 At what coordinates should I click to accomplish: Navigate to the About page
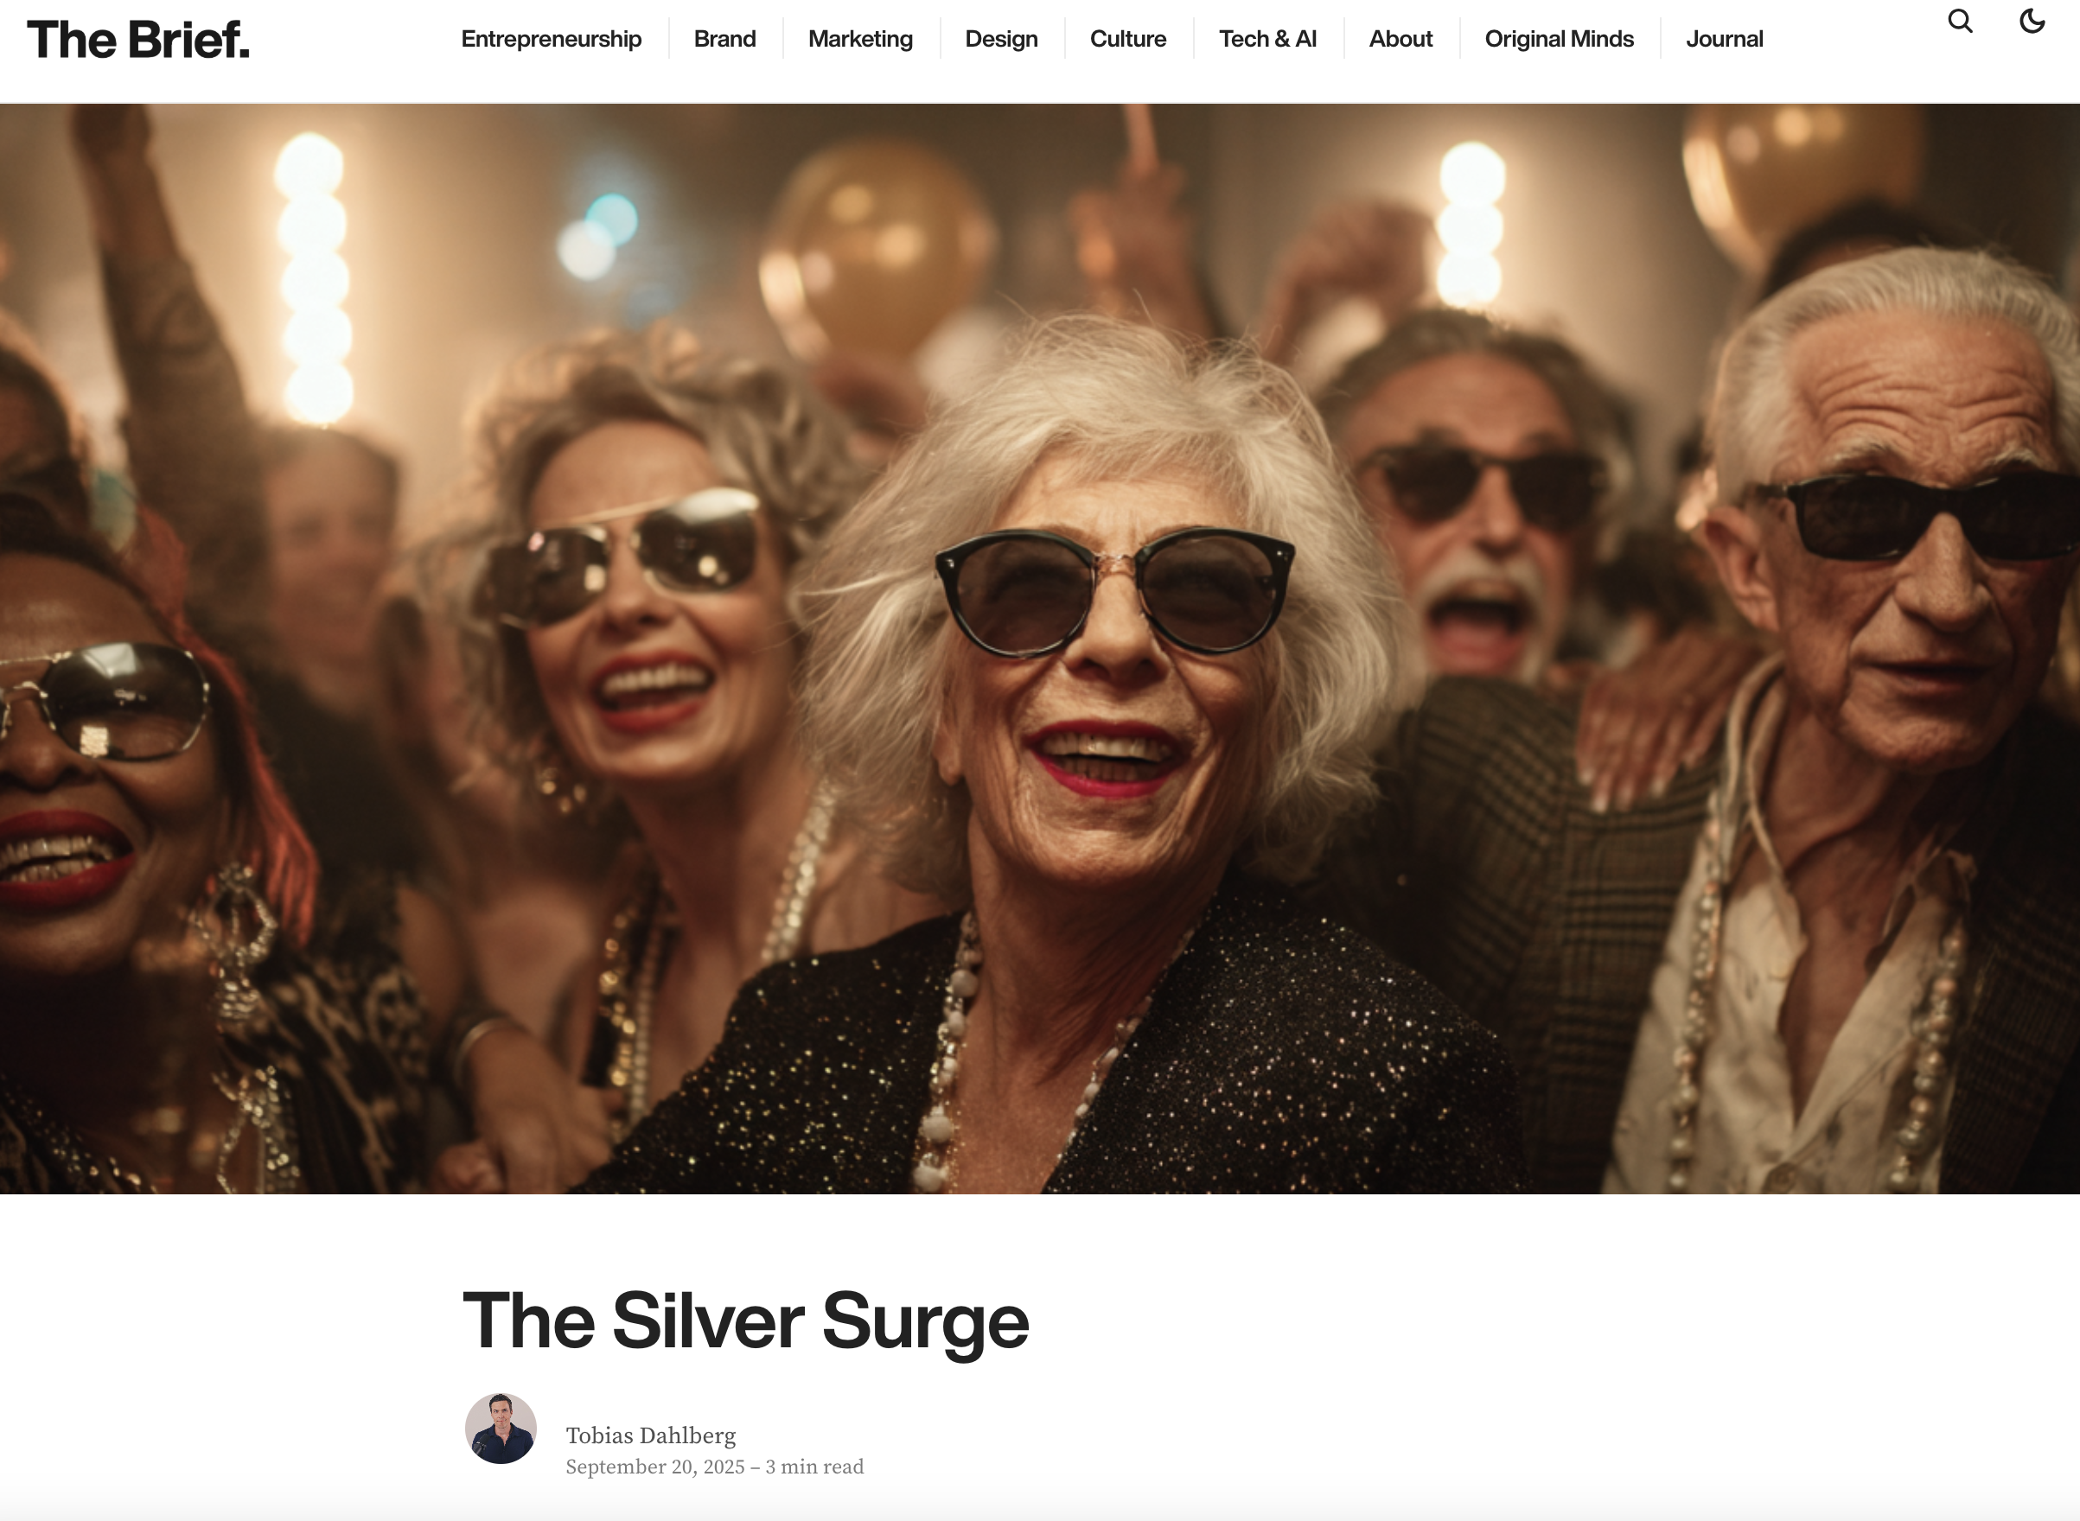pos(1400,39)
